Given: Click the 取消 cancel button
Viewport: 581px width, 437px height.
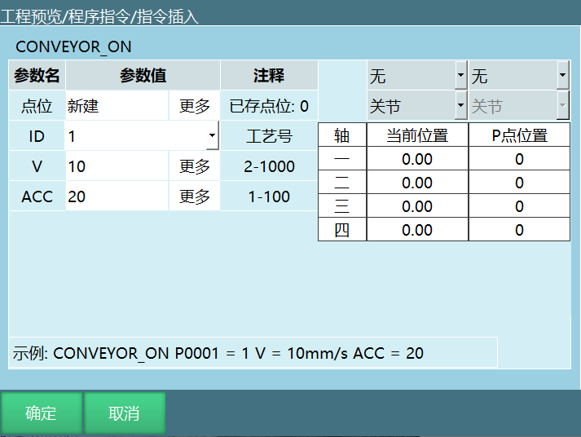Looking at the screenshot, I should coord(125,413).
